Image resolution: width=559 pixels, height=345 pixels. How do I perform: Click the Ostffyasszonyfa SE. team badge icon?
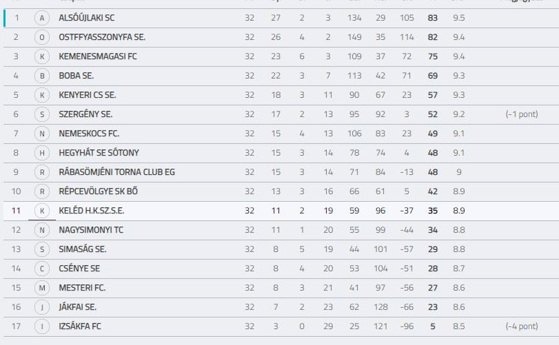pyautogui.click(x=42, y=37)
